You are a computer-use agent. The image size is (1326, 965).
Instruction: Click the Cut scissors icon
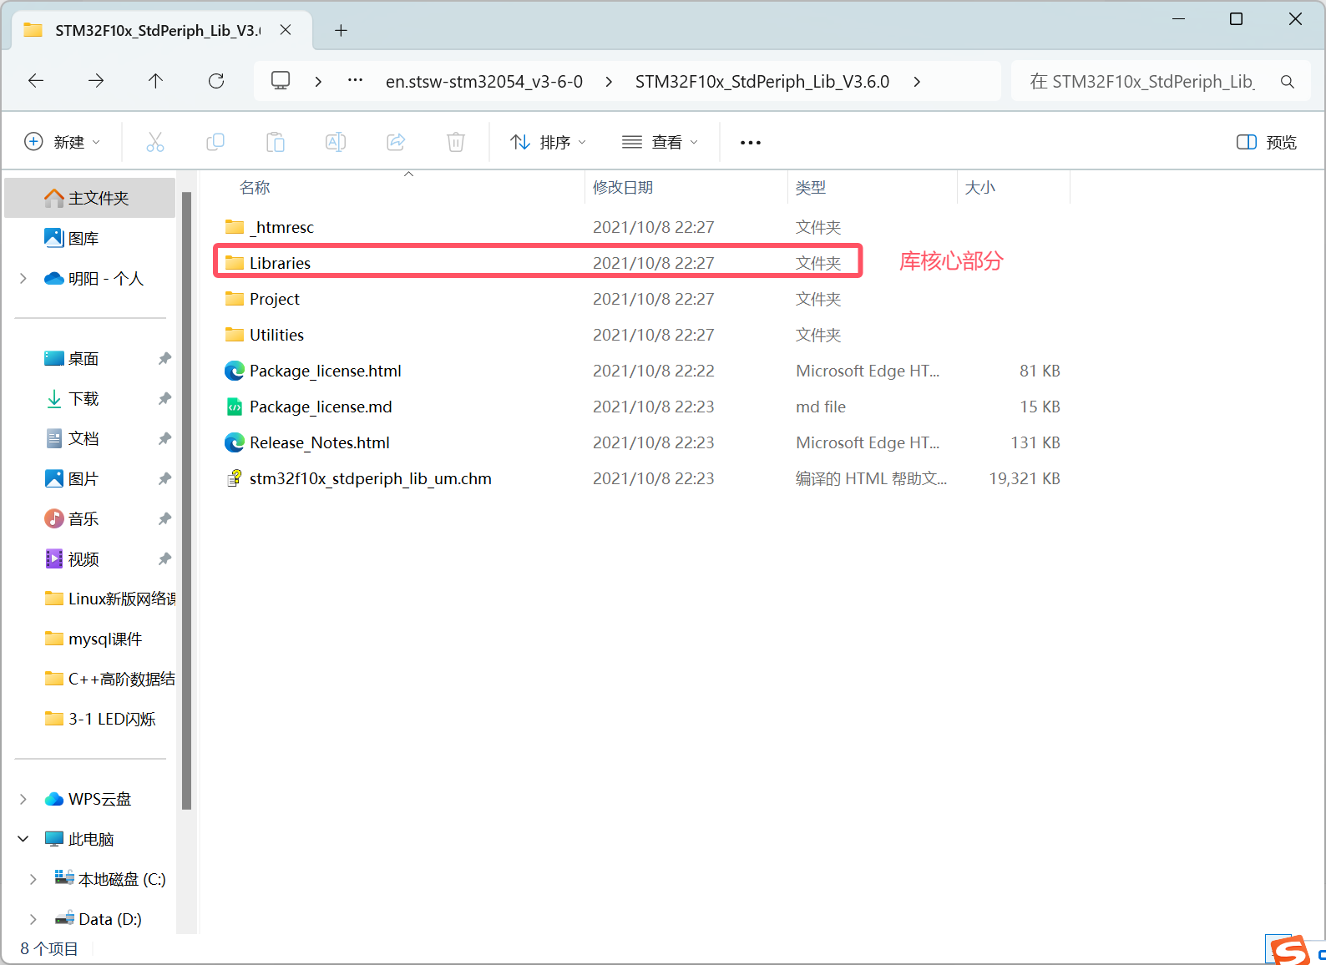pyautogui.click(x=155, y=142)
